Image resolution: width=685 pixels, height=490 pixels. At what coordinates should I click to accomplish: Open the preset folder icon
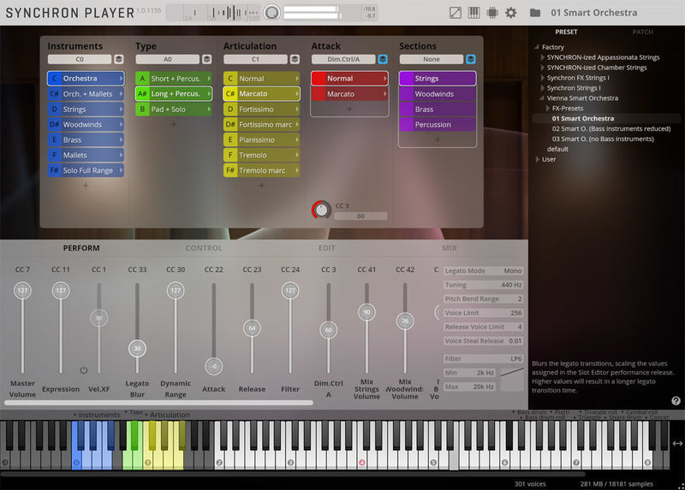(x=535, y=13)
